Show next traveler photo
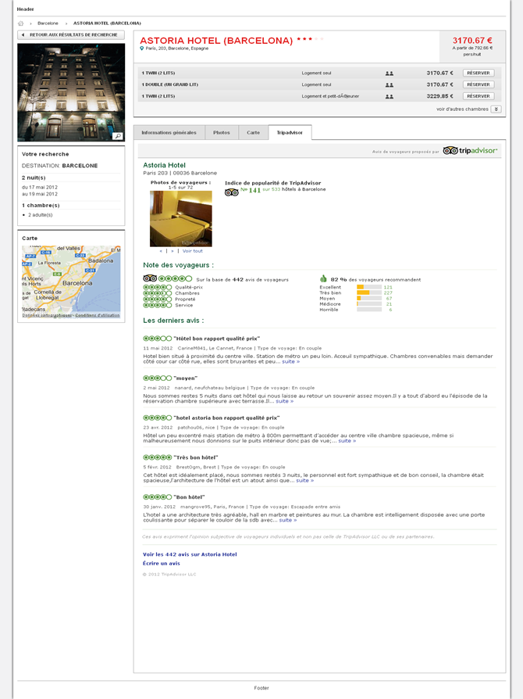 tap(173, 251)
